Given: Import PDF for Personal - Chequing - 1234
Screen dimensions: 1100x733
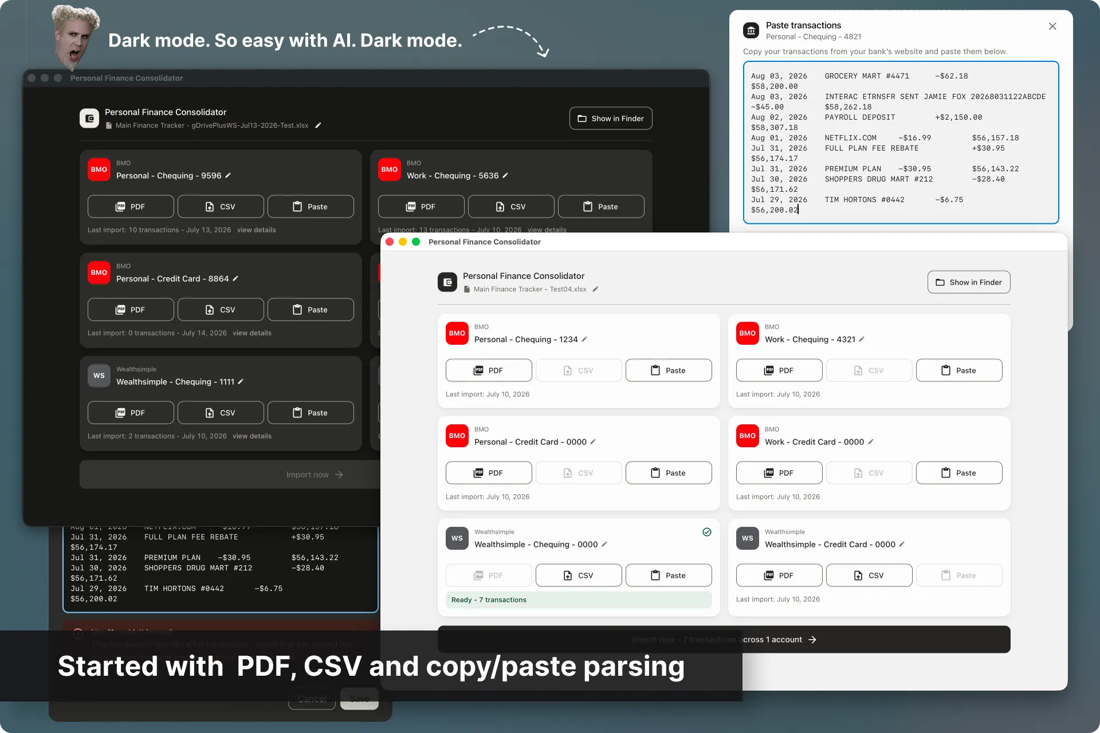Looking at the screenshot, I should pos(489,371).
